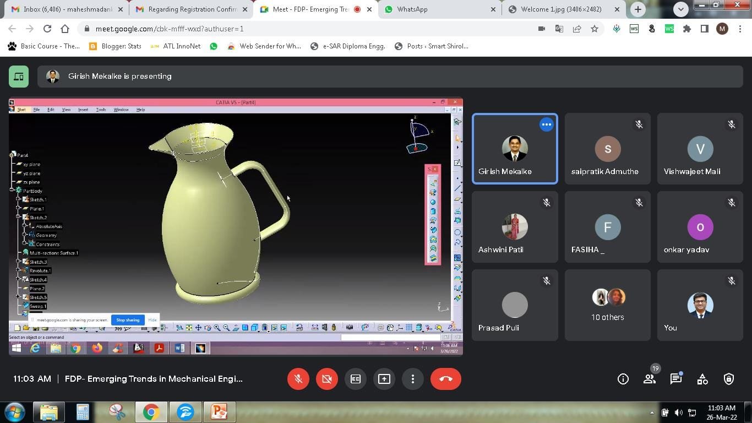Viewport: 752px width, 423px height.
Task: Click the 10 others participant tile
Action: pyautogui.click(x=608, y=305)
